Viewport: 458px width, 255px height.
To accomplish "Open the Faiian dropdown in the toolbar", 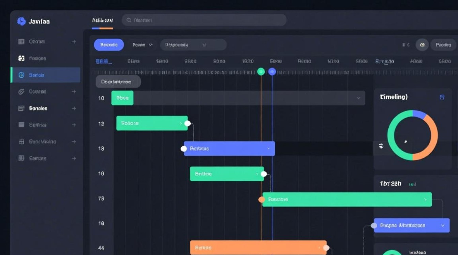I will pos(142,45).
